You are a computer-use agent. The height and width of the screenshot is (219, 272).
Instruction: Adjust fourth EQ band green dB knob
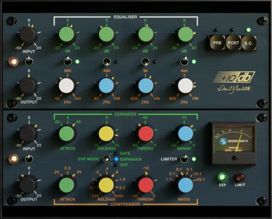click(x=186, y=34)
